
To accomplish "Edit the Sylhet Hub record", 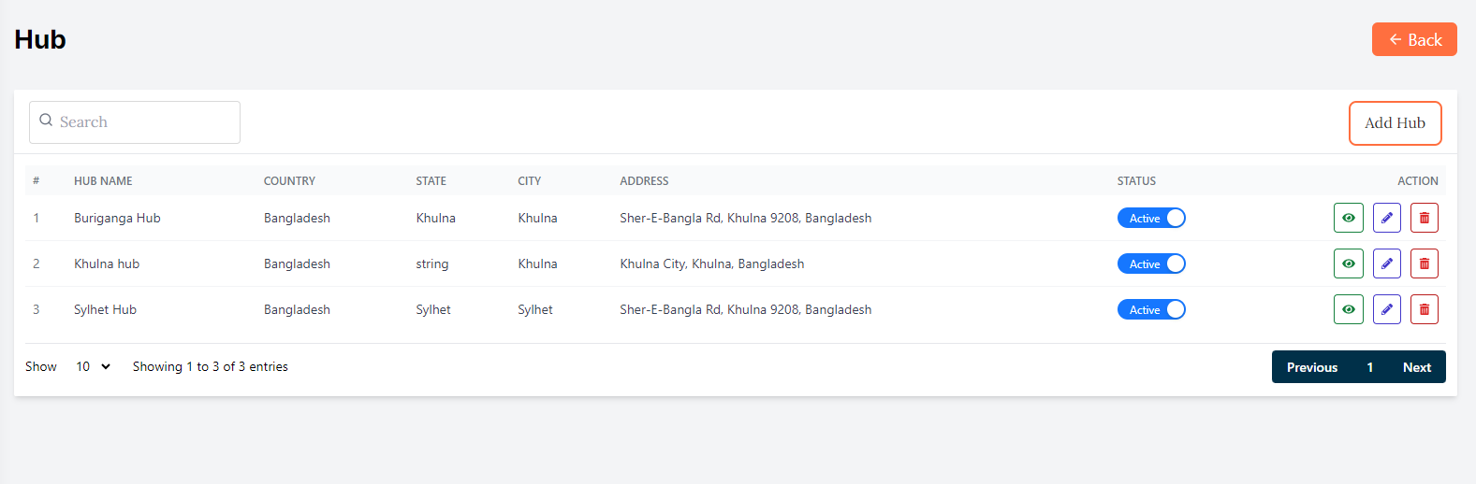I will [1386, 309].
